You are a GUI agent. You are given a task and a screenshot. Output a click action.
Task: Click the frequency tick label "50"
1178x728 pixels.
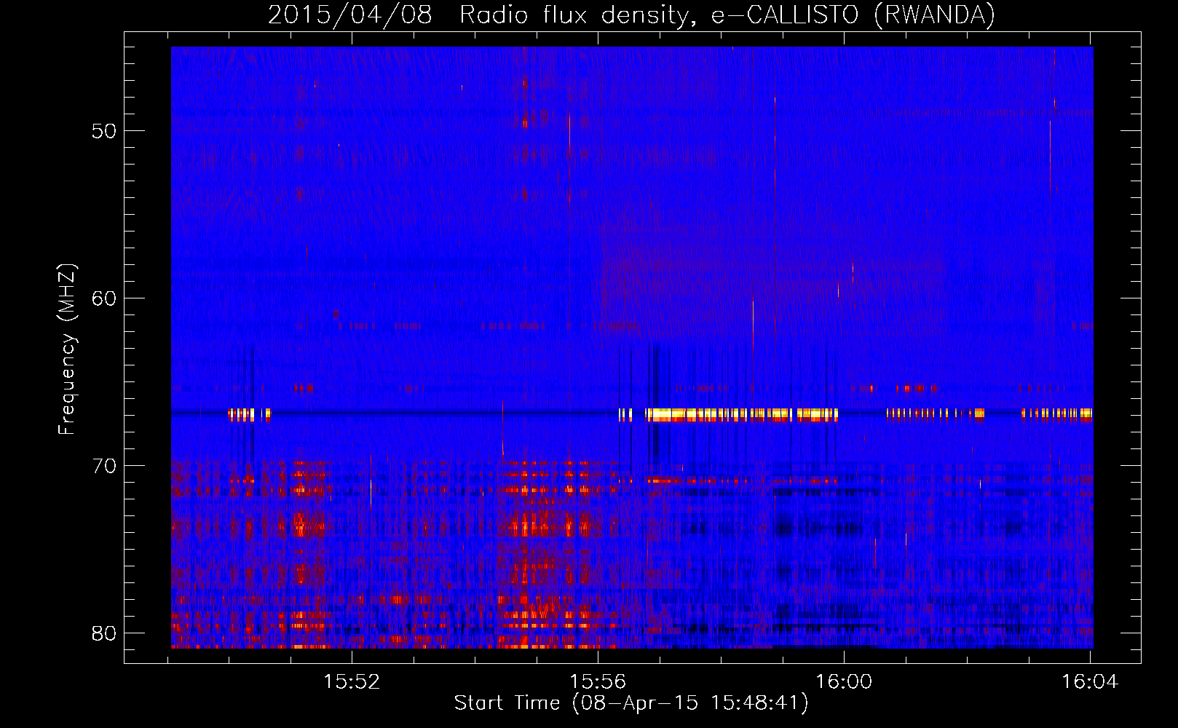pos(104,132)
